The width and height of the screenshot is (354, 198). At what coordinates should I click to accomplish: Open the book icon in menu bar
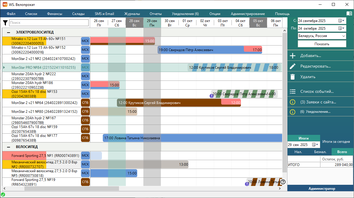tap(349, 14)
